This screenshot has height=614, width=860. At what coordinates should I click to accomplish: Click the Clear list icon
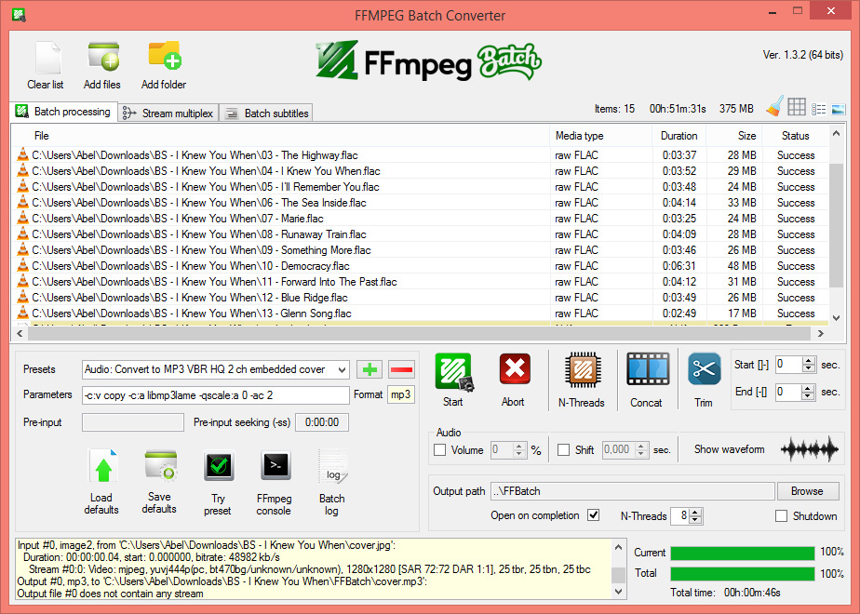[47, 57]
